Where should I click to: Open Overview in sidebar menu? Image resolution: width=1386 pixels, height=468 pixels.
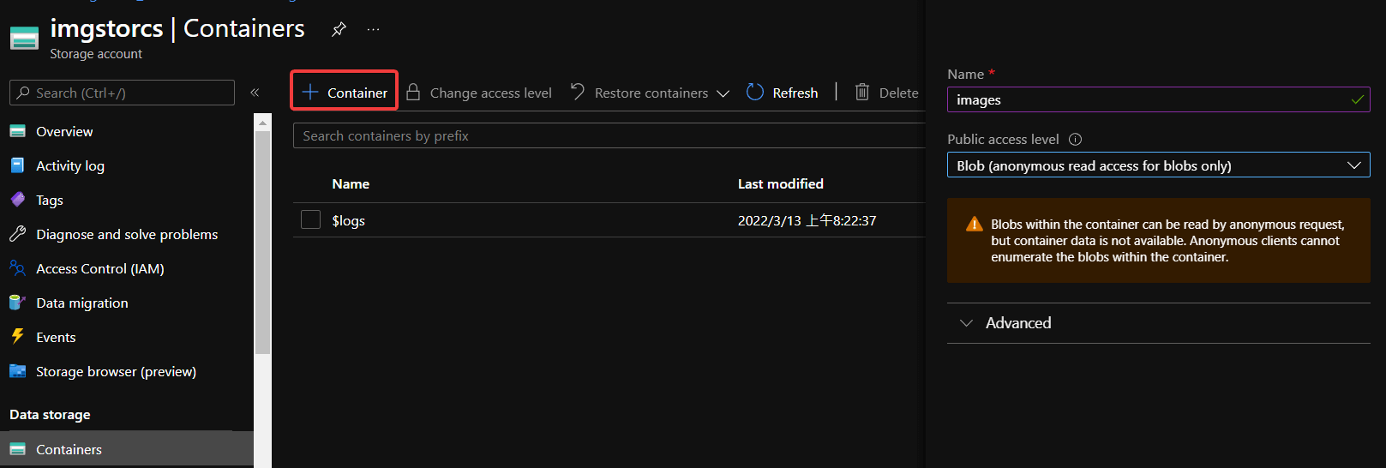[x=64, y=131]
